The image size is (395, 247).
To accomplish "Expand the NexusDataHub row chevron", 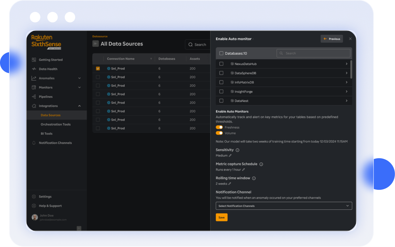I will (347, 64).
